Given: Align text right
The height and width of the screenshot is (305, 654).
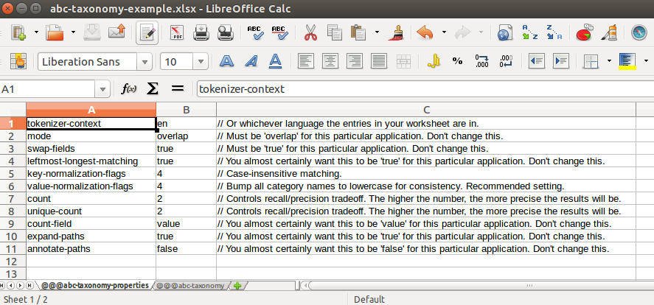Looking at the screenshot, I should pos(355,62).
